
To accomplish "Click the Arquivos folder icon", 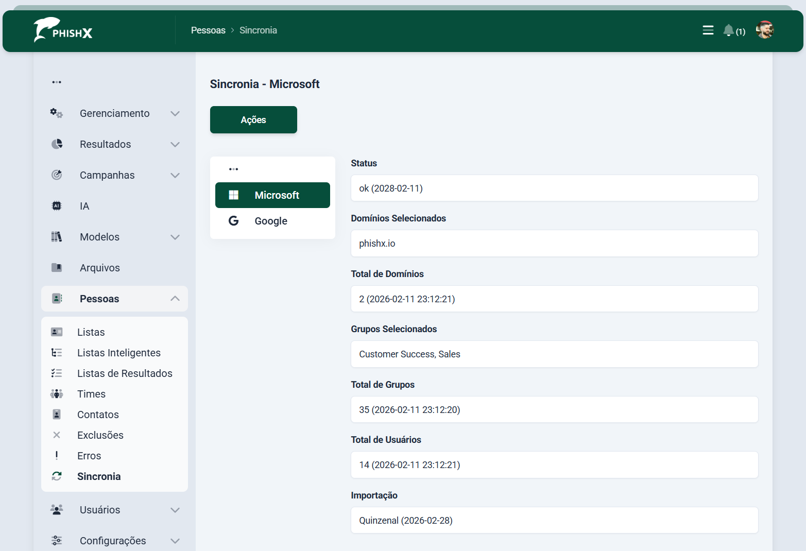I will pyautogui.click(x=57, y=268).
